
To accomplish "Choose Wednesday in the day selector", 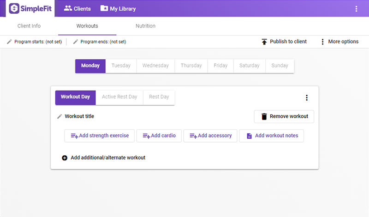I will point(155,66).
